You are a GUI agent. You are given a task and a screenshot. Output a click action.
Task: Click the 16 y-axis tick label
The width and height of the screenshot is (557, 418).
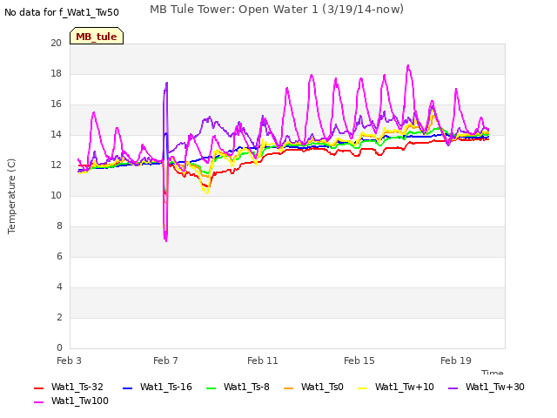(x=56, y=104)
